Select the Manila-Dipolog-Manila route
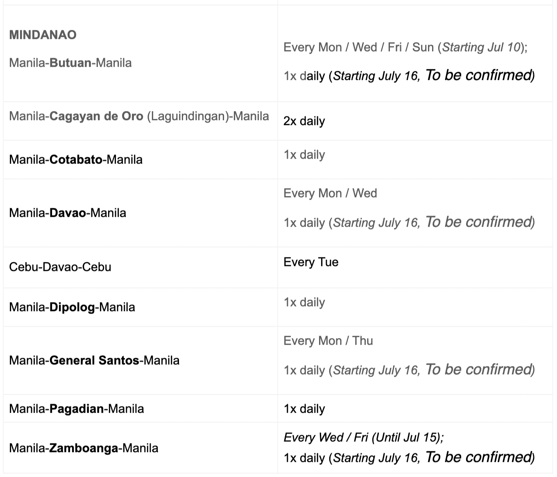Viewport: 557px width, 477px height. [x=72, y=307]
